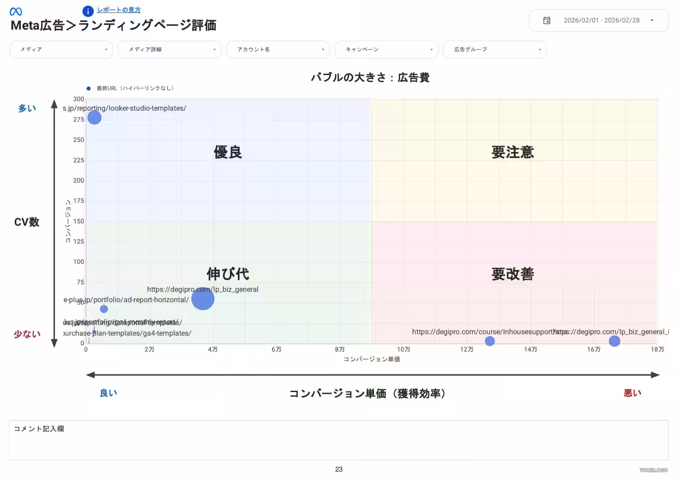Click the far-right bubble near 17万 conversion cost
This screenshot has height=479, width=678.
614,341
